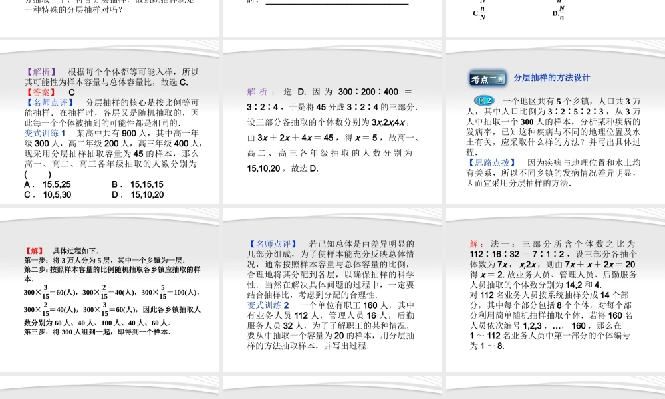
Task: Click the 例2 oval badge
Action: click(484, 101)
